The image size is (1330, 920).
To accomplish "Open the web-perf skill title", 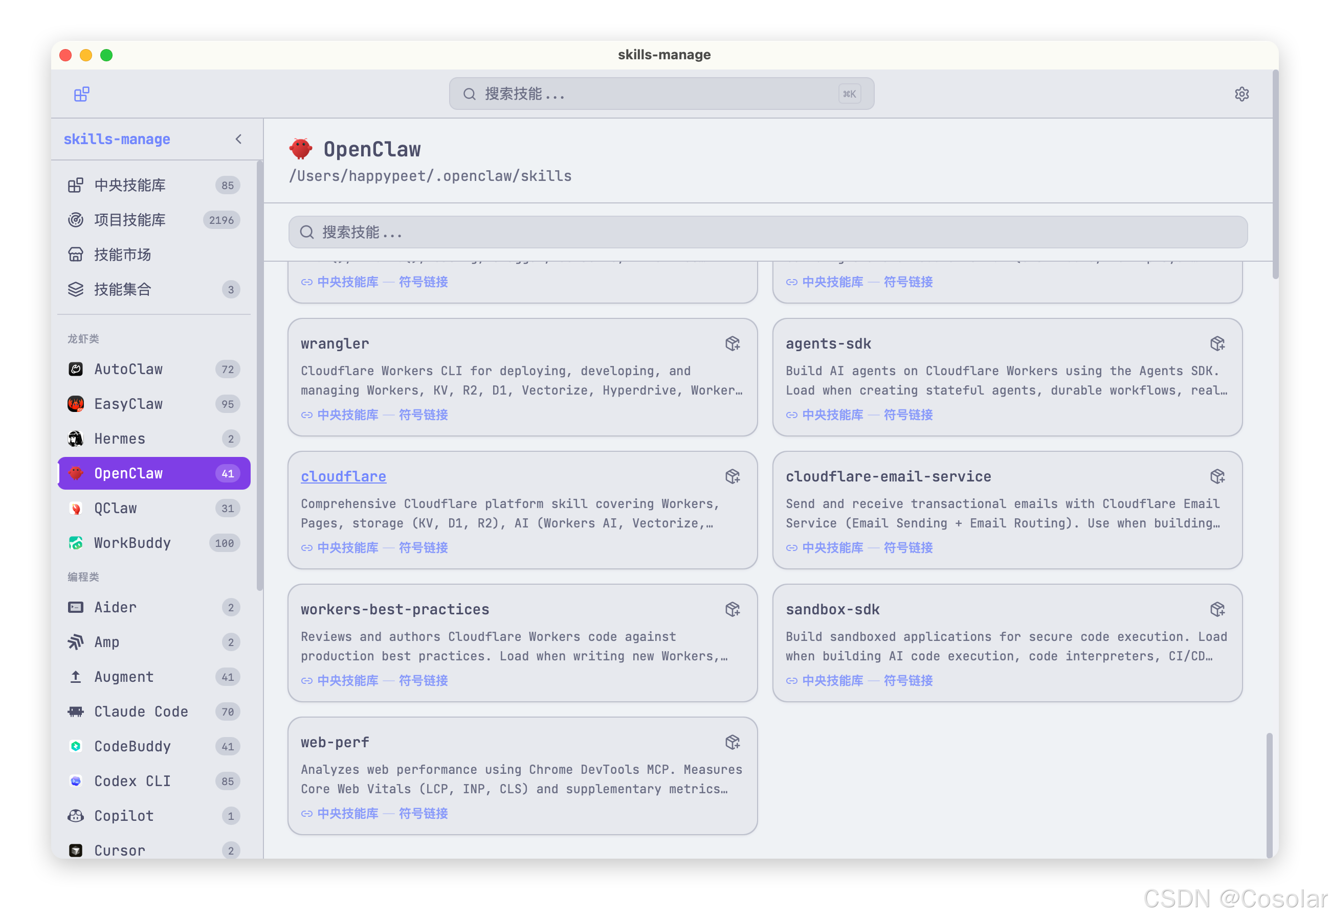I will tap(335, 742).
